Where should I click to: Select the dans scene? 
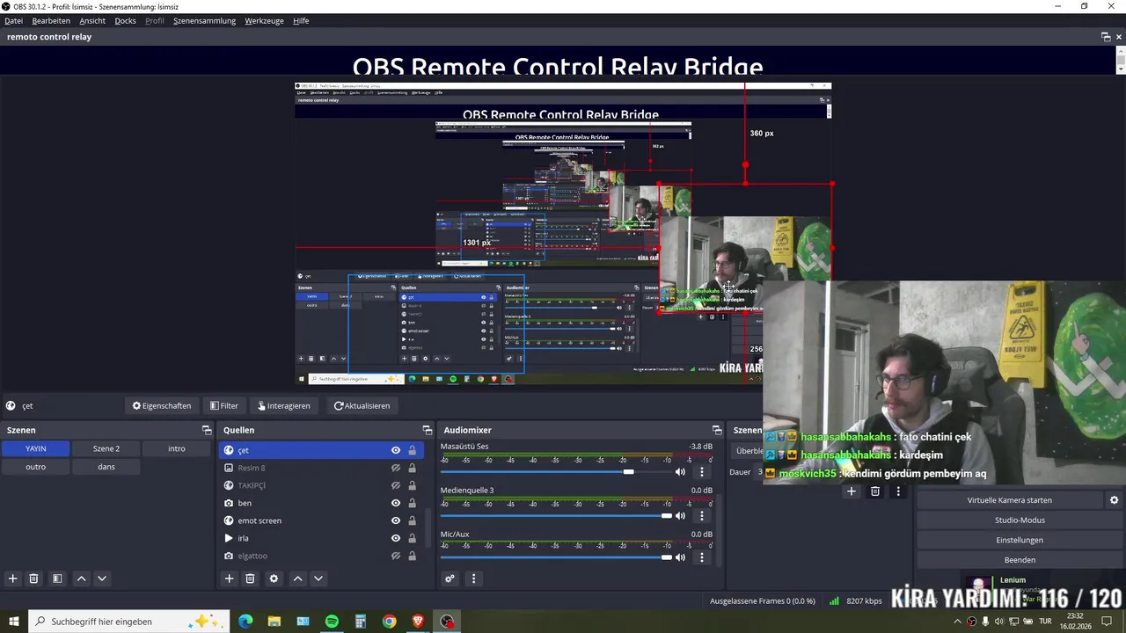[x=106, y=467]
